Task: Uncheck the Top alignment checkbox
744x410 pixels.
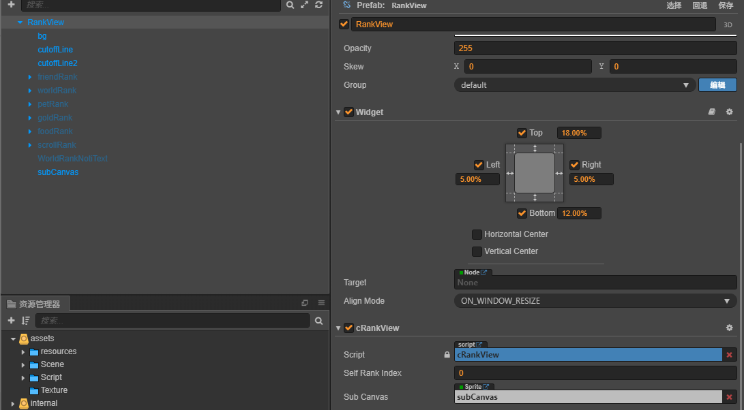Action: point(522,133)
